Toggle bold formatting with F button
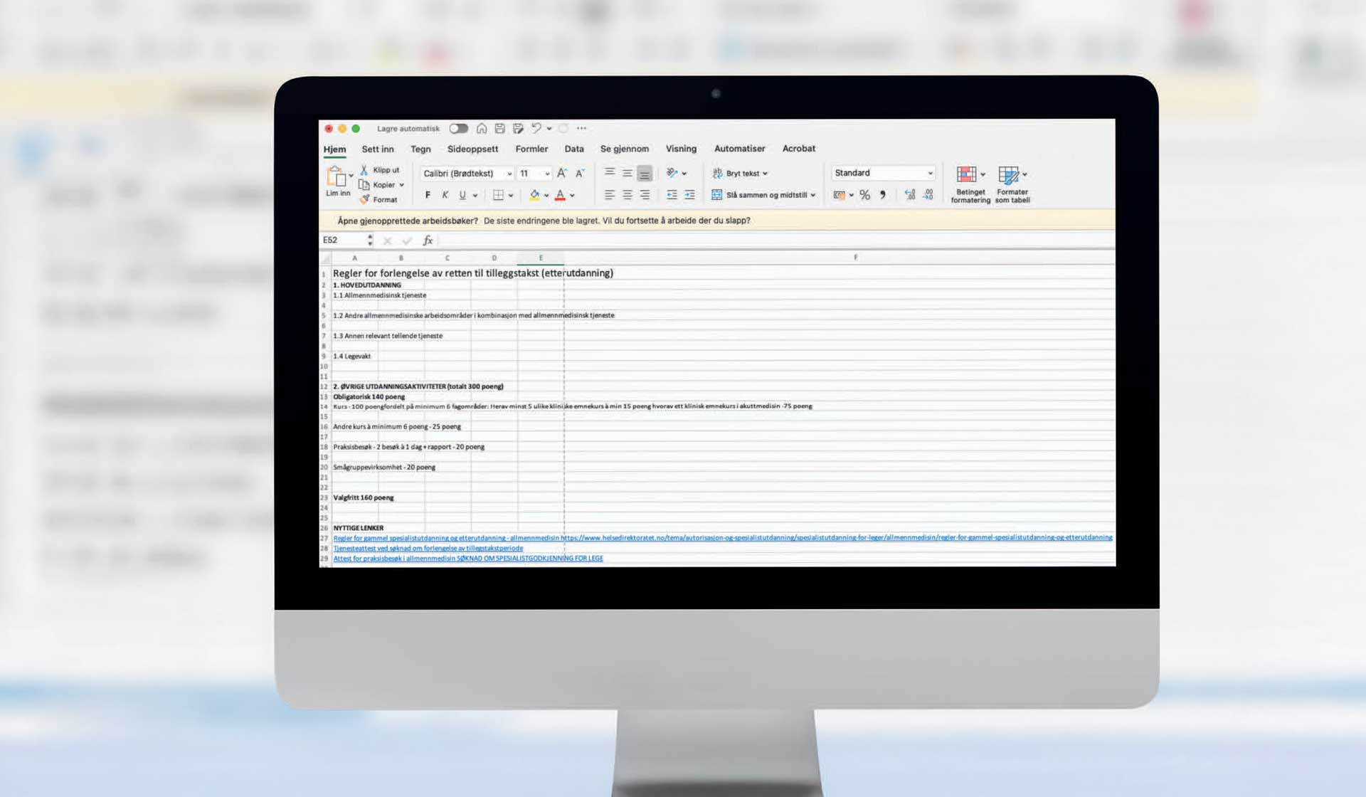The image size is (1366, 797). (428, 195)
